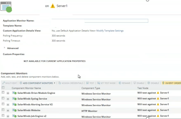This screenshot has height=119, width=181.
Task: Click Add Component Monitors button
Action: [x=37, y=83]
